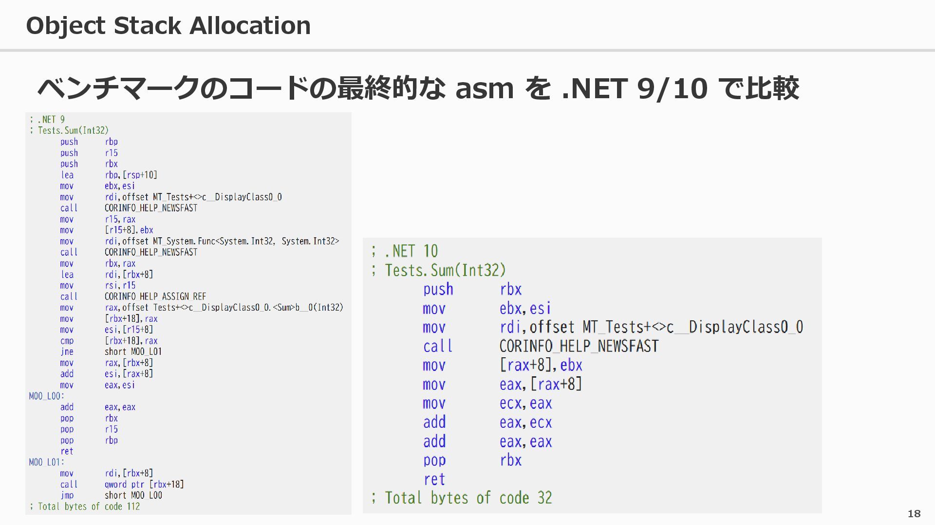Click the Japanese subtitle comparing .NET 9/10

[418, 88]
